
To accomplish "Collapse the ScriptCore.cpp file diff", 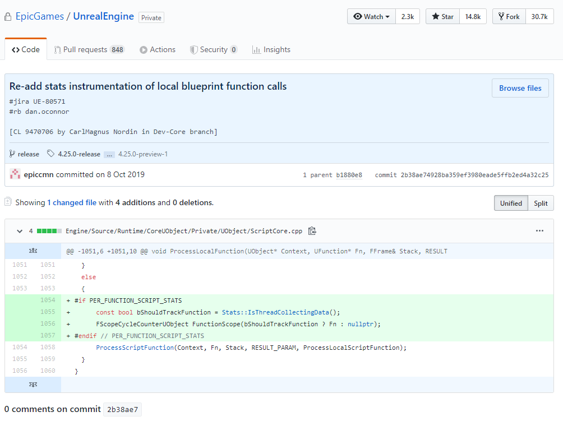I will (x=20, y=231).
